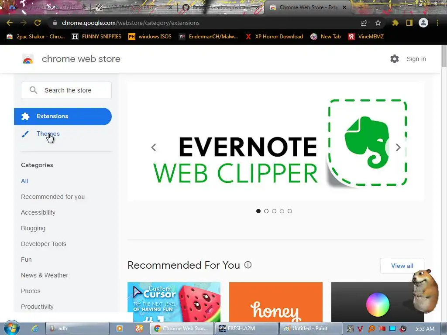
Task: Select the Recommended for you category
Action: (x=53, y=197)
